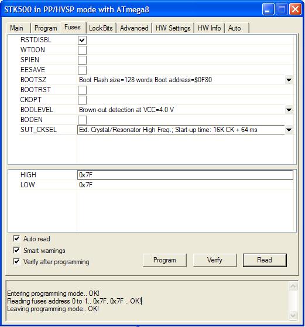Click the log scrollbar up arrow
This screenshot has width=305, height=327.
293,286
